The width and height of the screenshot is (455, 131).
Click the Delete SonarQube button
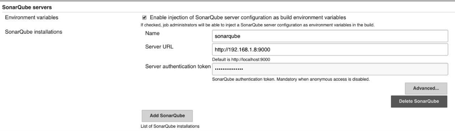tap(419, 101)
